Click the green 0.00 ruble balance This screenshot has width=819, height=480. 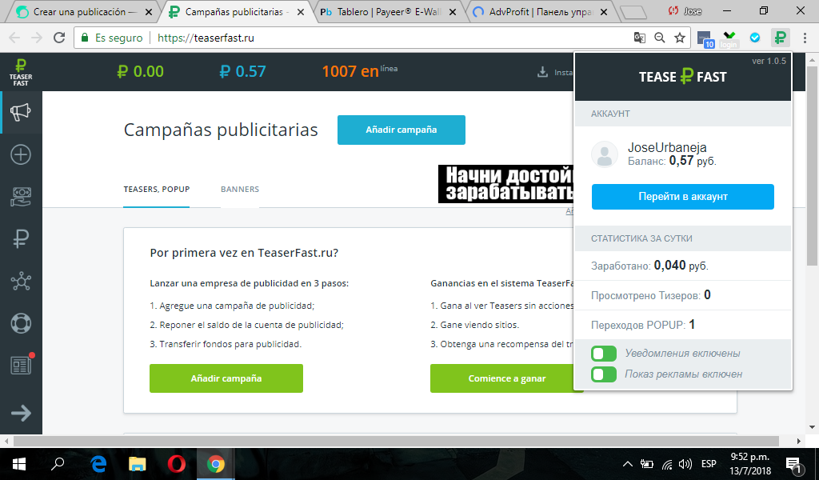point(141,71)
